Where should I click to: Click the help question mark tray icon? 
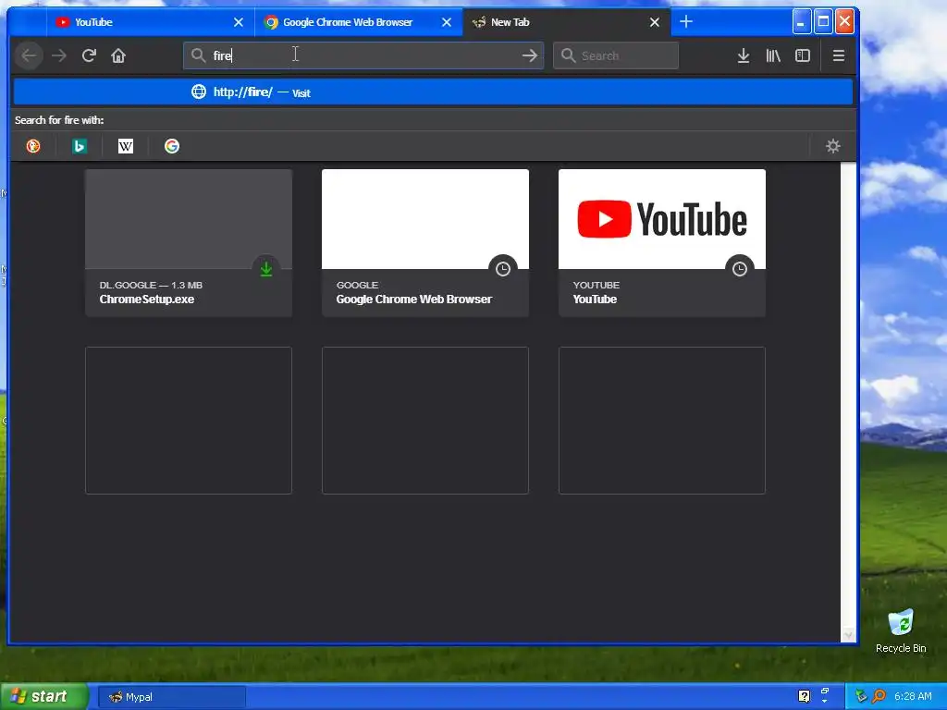click(x=804, y=696)
